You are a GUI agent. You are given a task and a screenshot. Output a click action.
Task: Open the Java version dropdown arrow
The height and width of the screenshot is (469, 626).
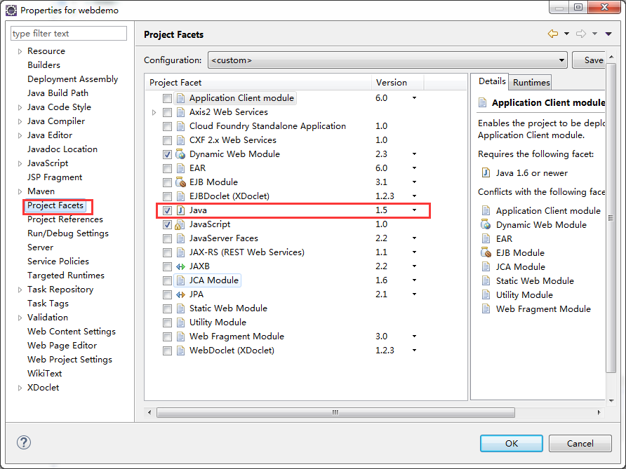pyautogui.click(x=414, y=210)
